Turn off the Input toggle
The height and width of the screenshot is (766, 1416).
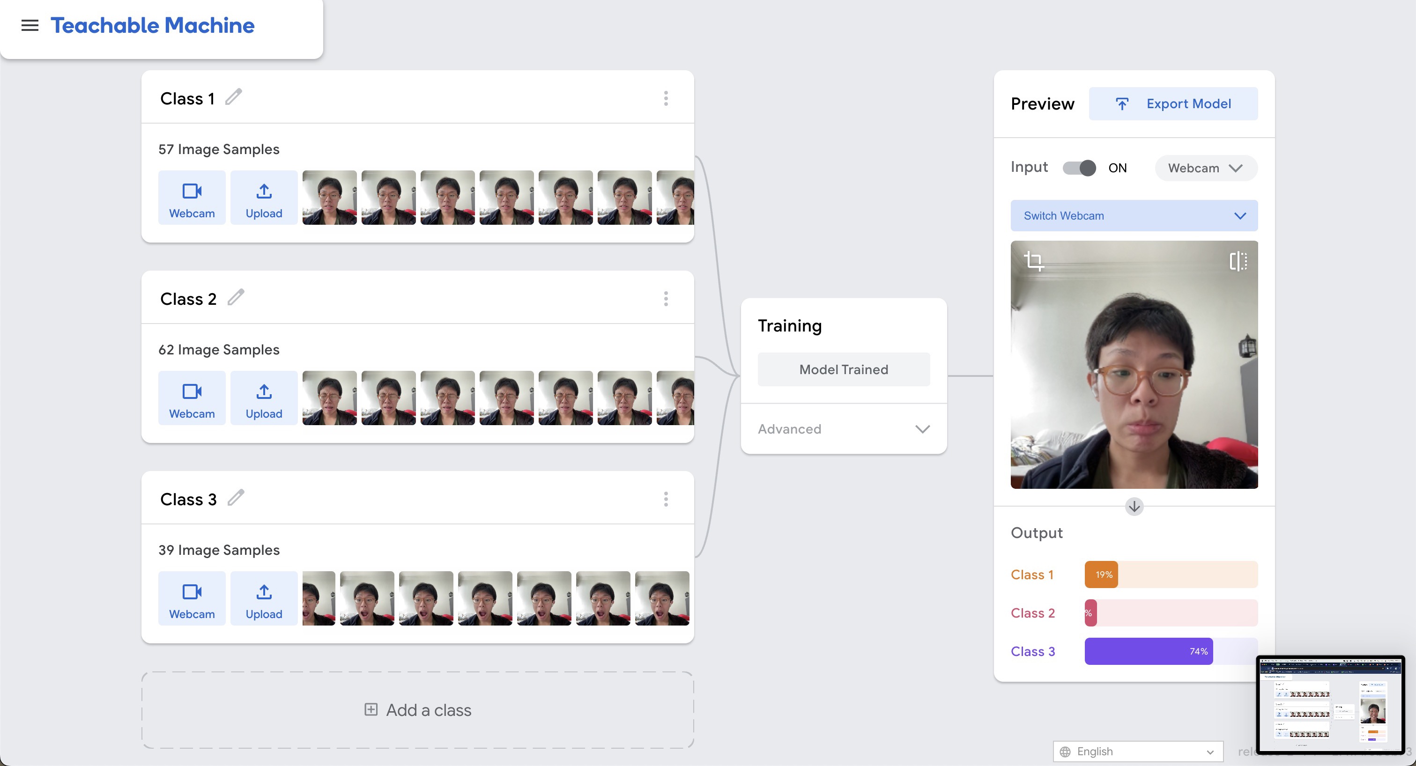(1079, 168)
